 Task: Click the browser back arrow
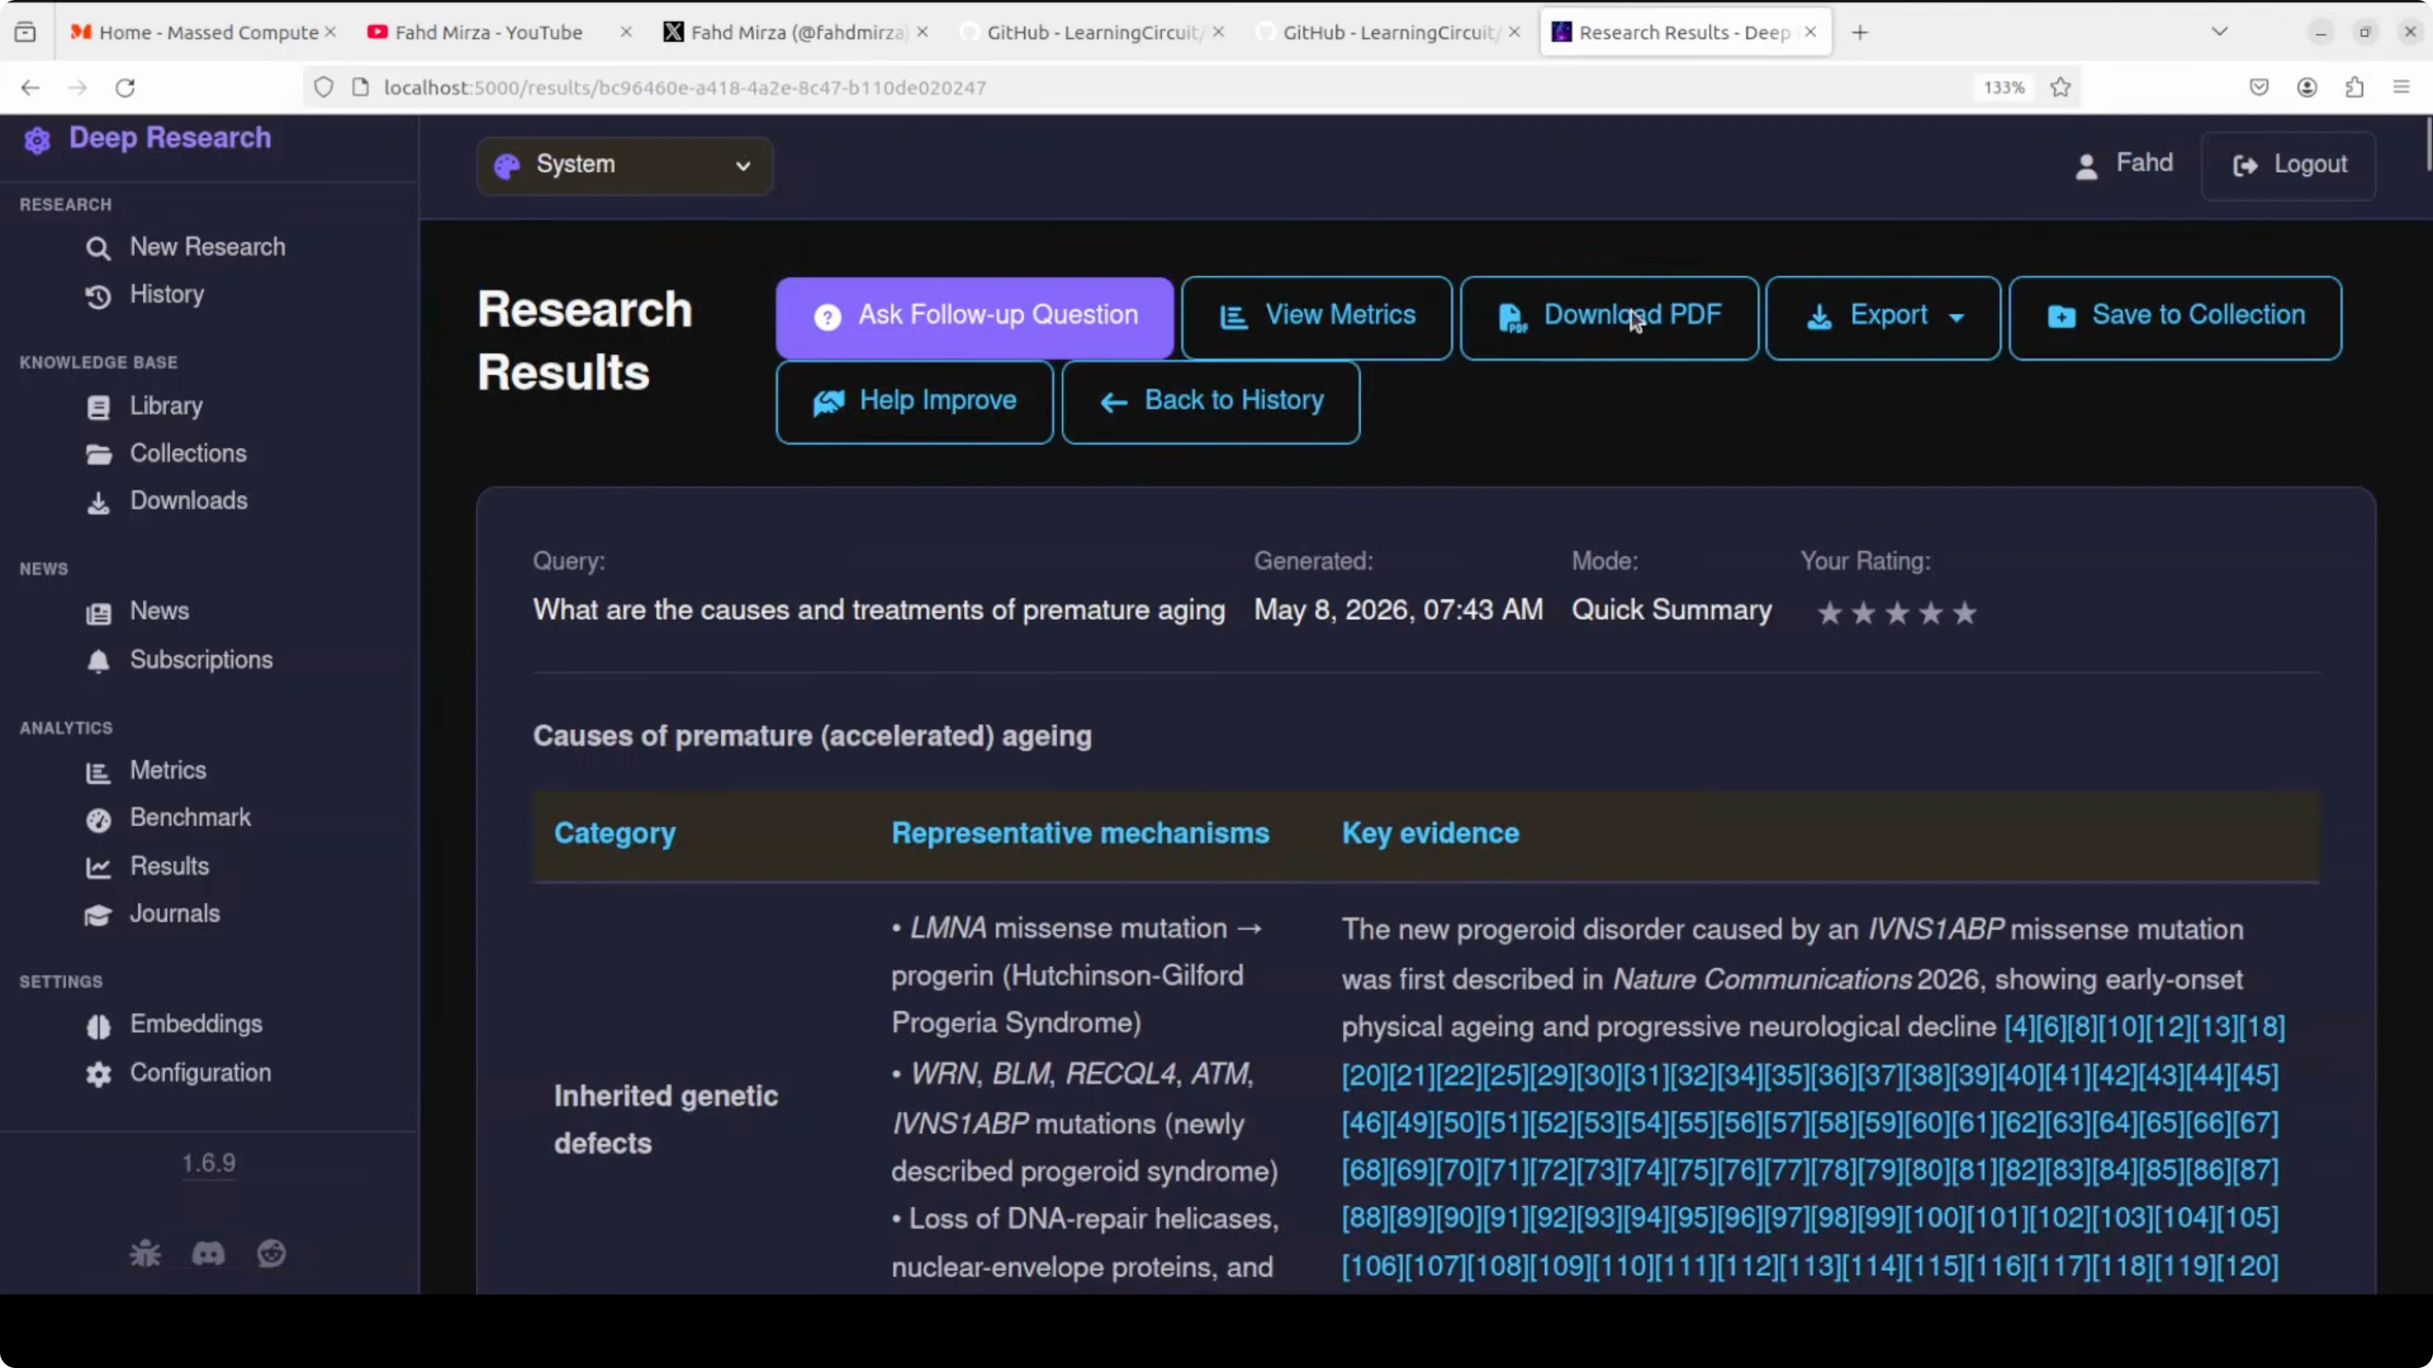(30, 88)
